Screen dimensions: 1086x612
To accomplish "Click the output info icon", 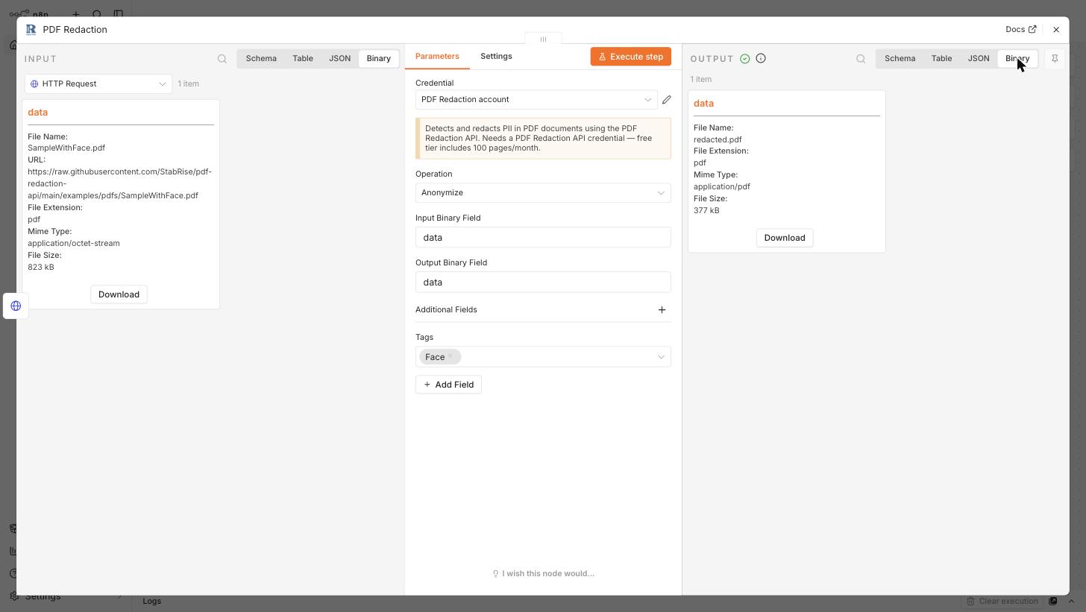I will coord(761,58).
